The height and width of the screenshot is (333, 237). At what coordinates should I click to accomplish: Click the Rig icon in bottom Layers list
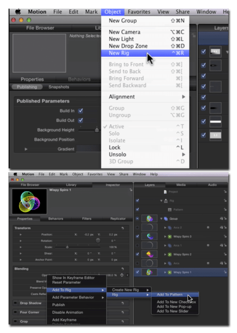coord(166,201)
